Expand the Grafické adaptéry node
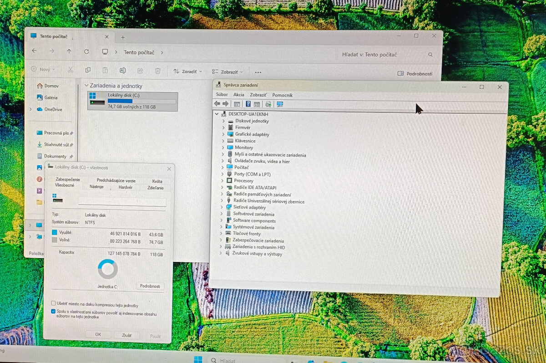The width and height of the screenshot is (546, 363). [x=223, y=134]
